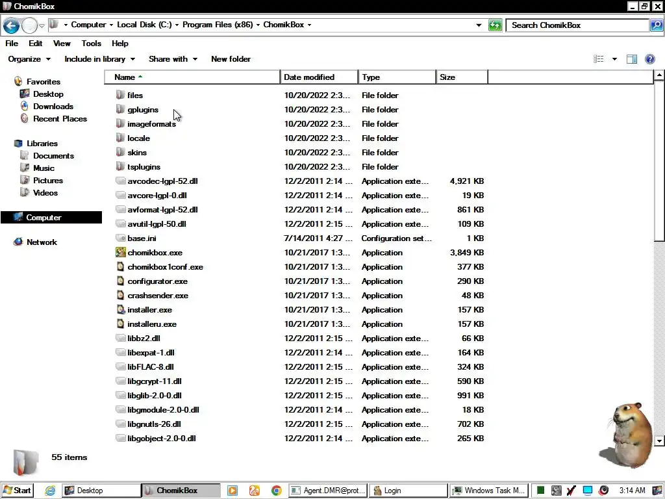
Task: Expand the arrow after Computer in breadcrumb
Action: [x=111, y=25]
